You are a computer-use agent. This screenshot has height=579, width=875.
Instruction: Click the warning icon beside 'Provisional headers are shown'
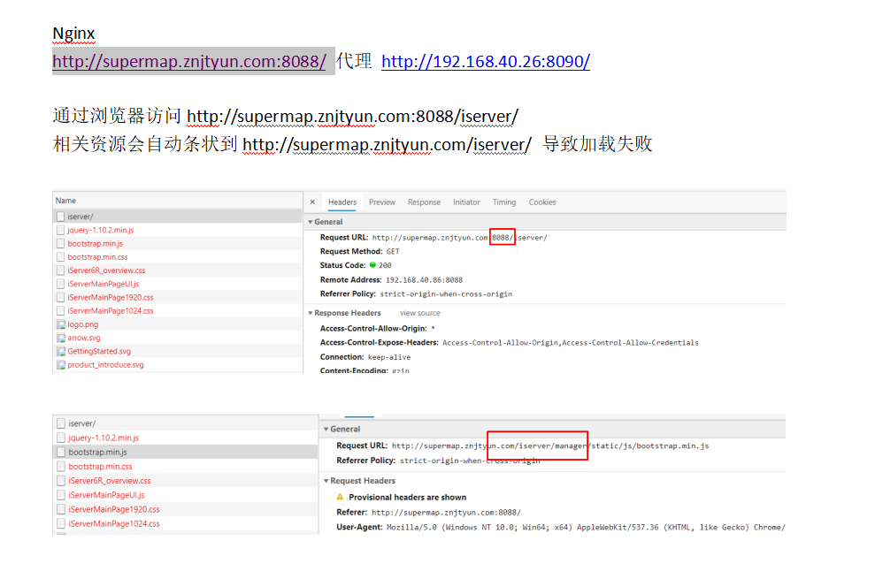click(x=340, y=497)
